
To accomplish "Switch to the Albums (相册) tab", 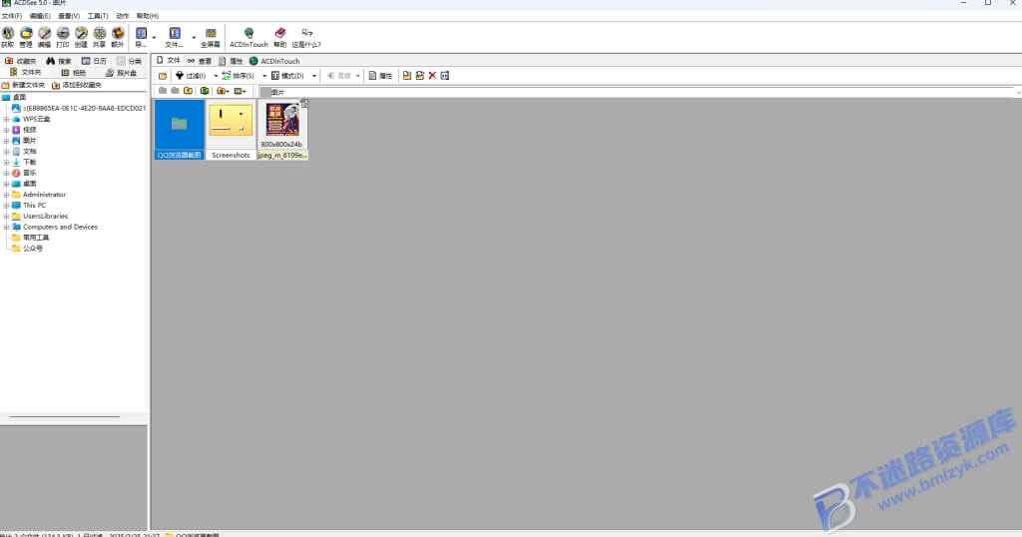I will click(74, 72).
